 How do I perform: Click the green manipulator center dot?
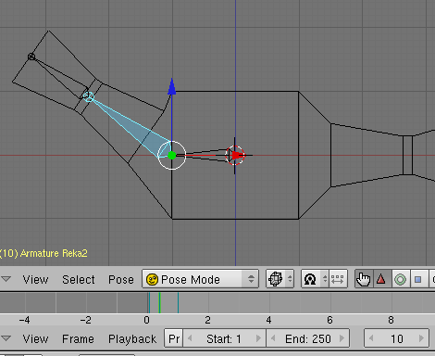tap(172, 156)
